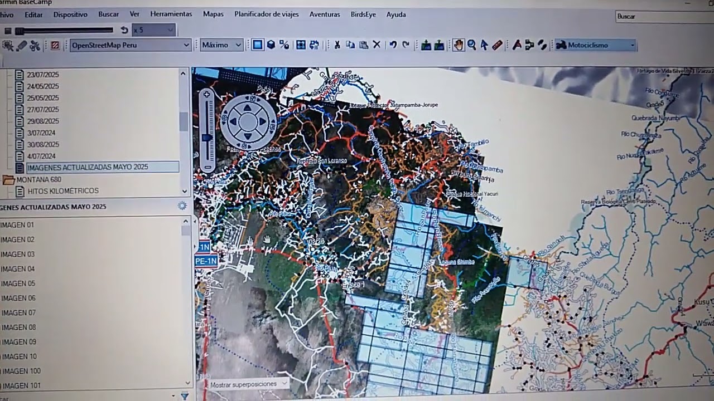Copy selected item via toolbar
This screenshot has width=714, height=401.
click(x=350, y=45)
